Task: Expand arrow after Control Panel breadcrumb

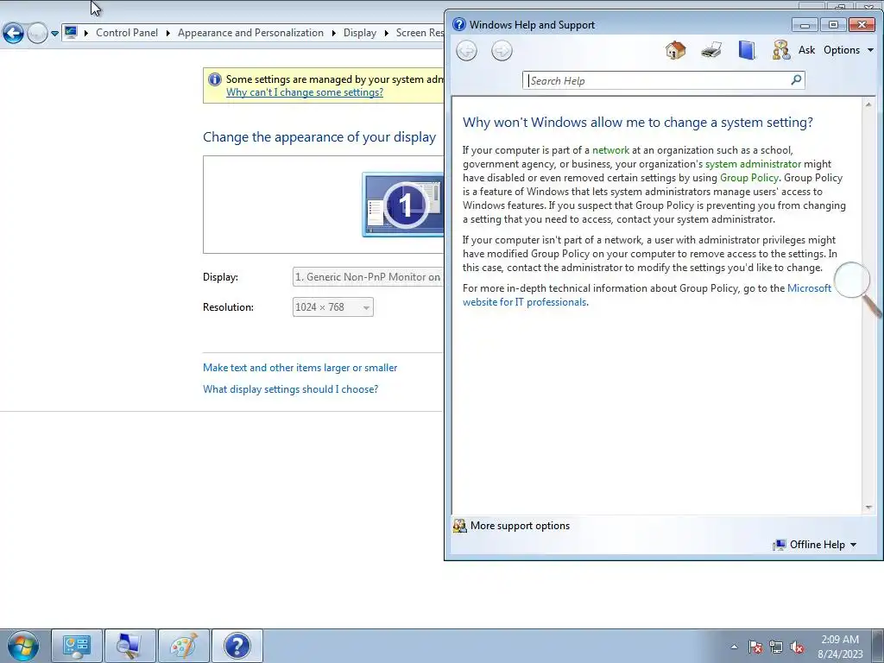Action: tap(168, 34)
